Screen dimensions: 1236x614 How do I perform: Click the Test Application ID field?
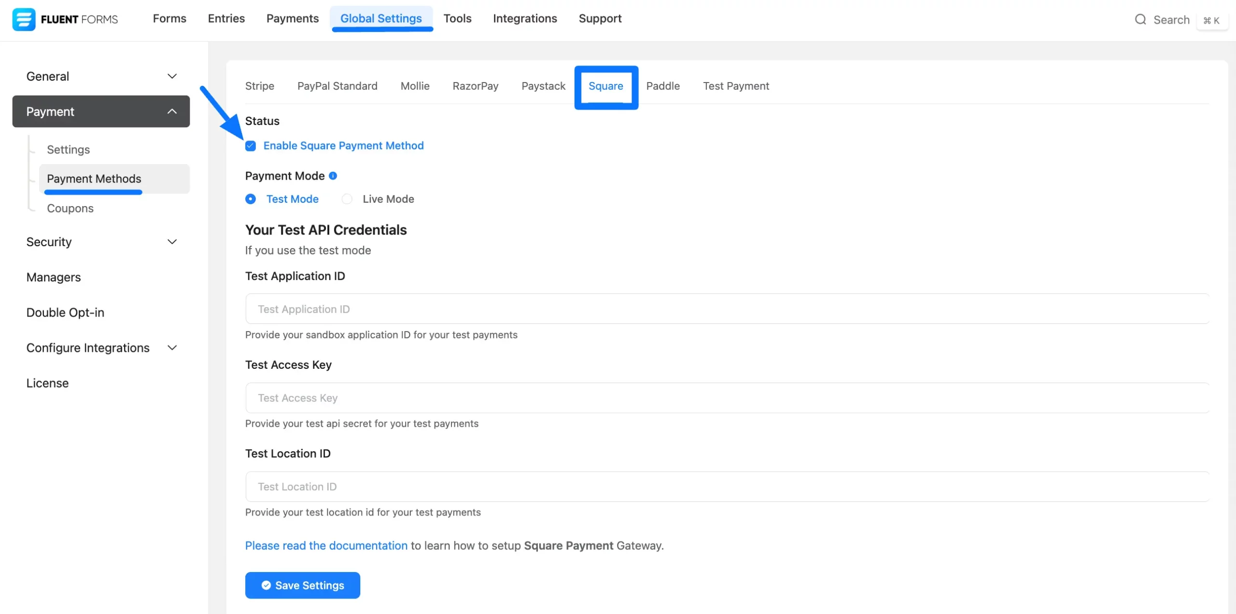coord(727,309)
